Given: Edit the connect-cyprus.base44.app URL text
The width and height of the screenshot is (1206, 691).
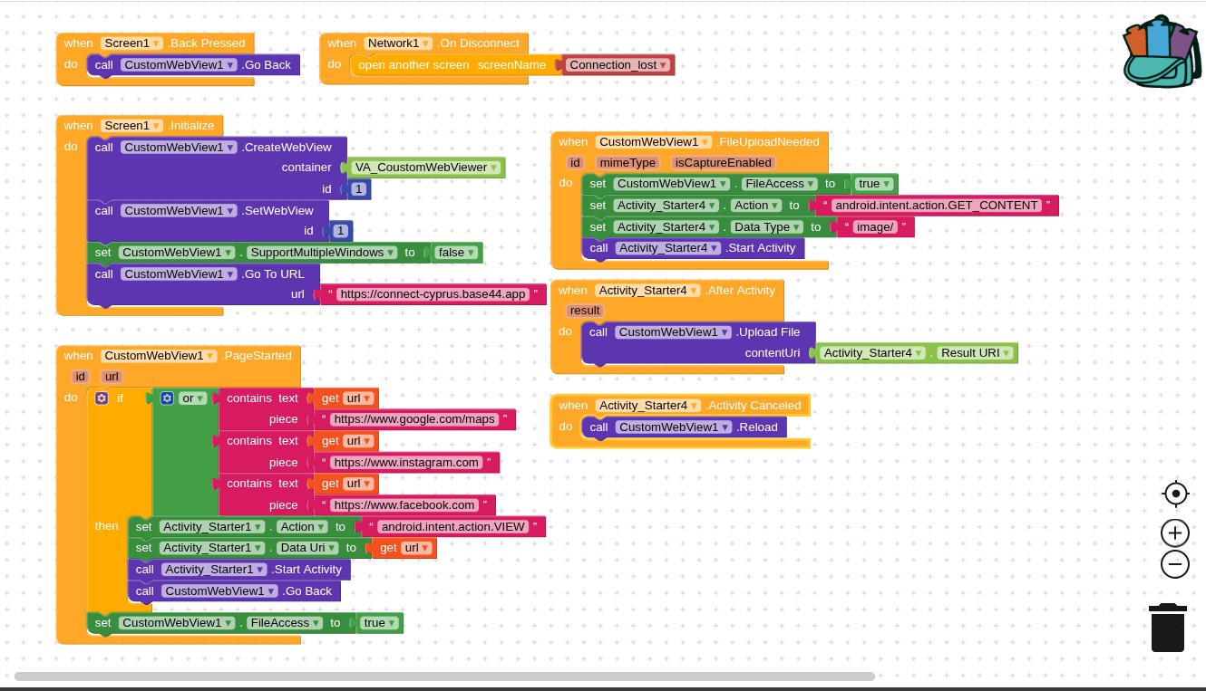Looking at the screenshot, I should (433, 294).
